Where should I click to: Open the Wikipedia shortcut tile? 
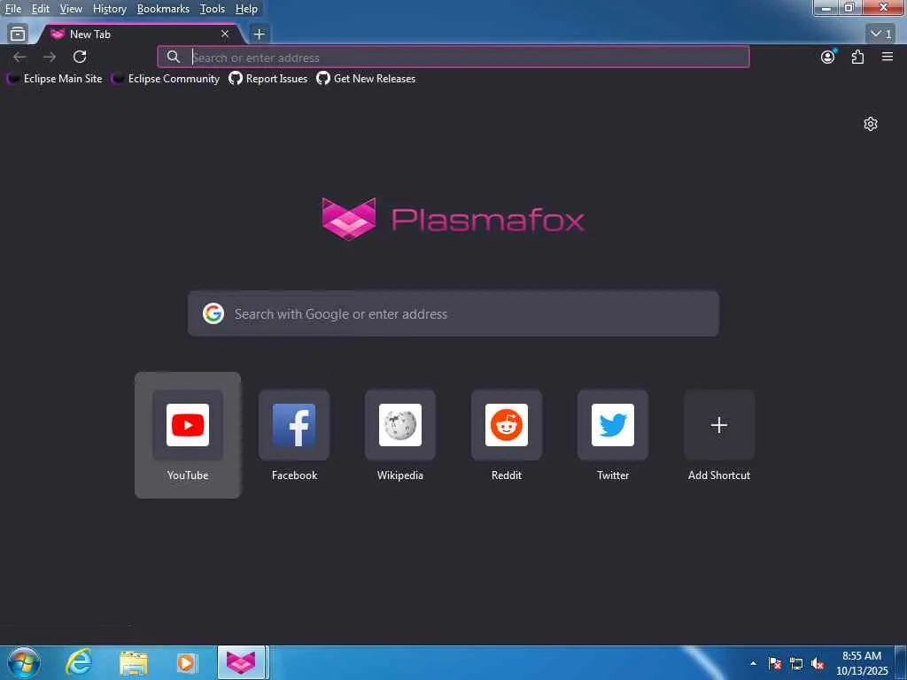pyautogui.click(x=400, y=435)
